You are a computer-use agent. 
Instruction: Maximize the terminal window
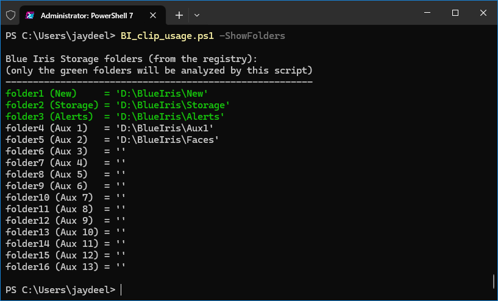point(455,13)
